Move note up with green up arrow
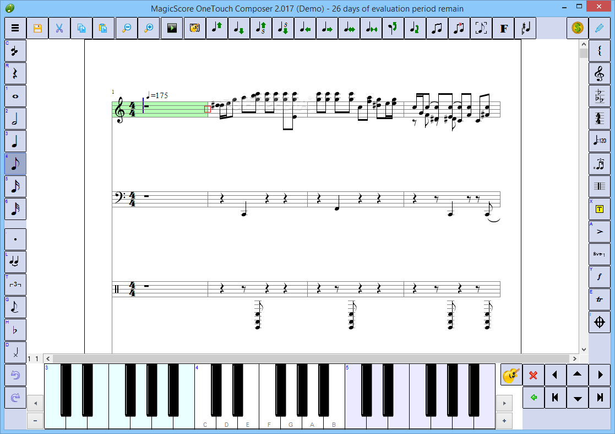Viewport: 615px width, 434px height. pos(217,28)
